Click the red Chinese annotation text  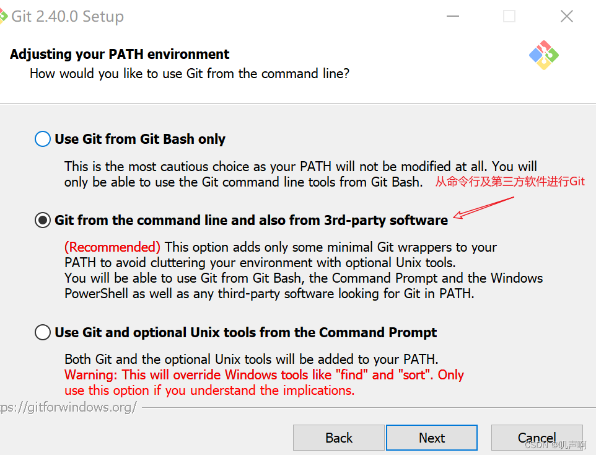(x=511, y=181)
